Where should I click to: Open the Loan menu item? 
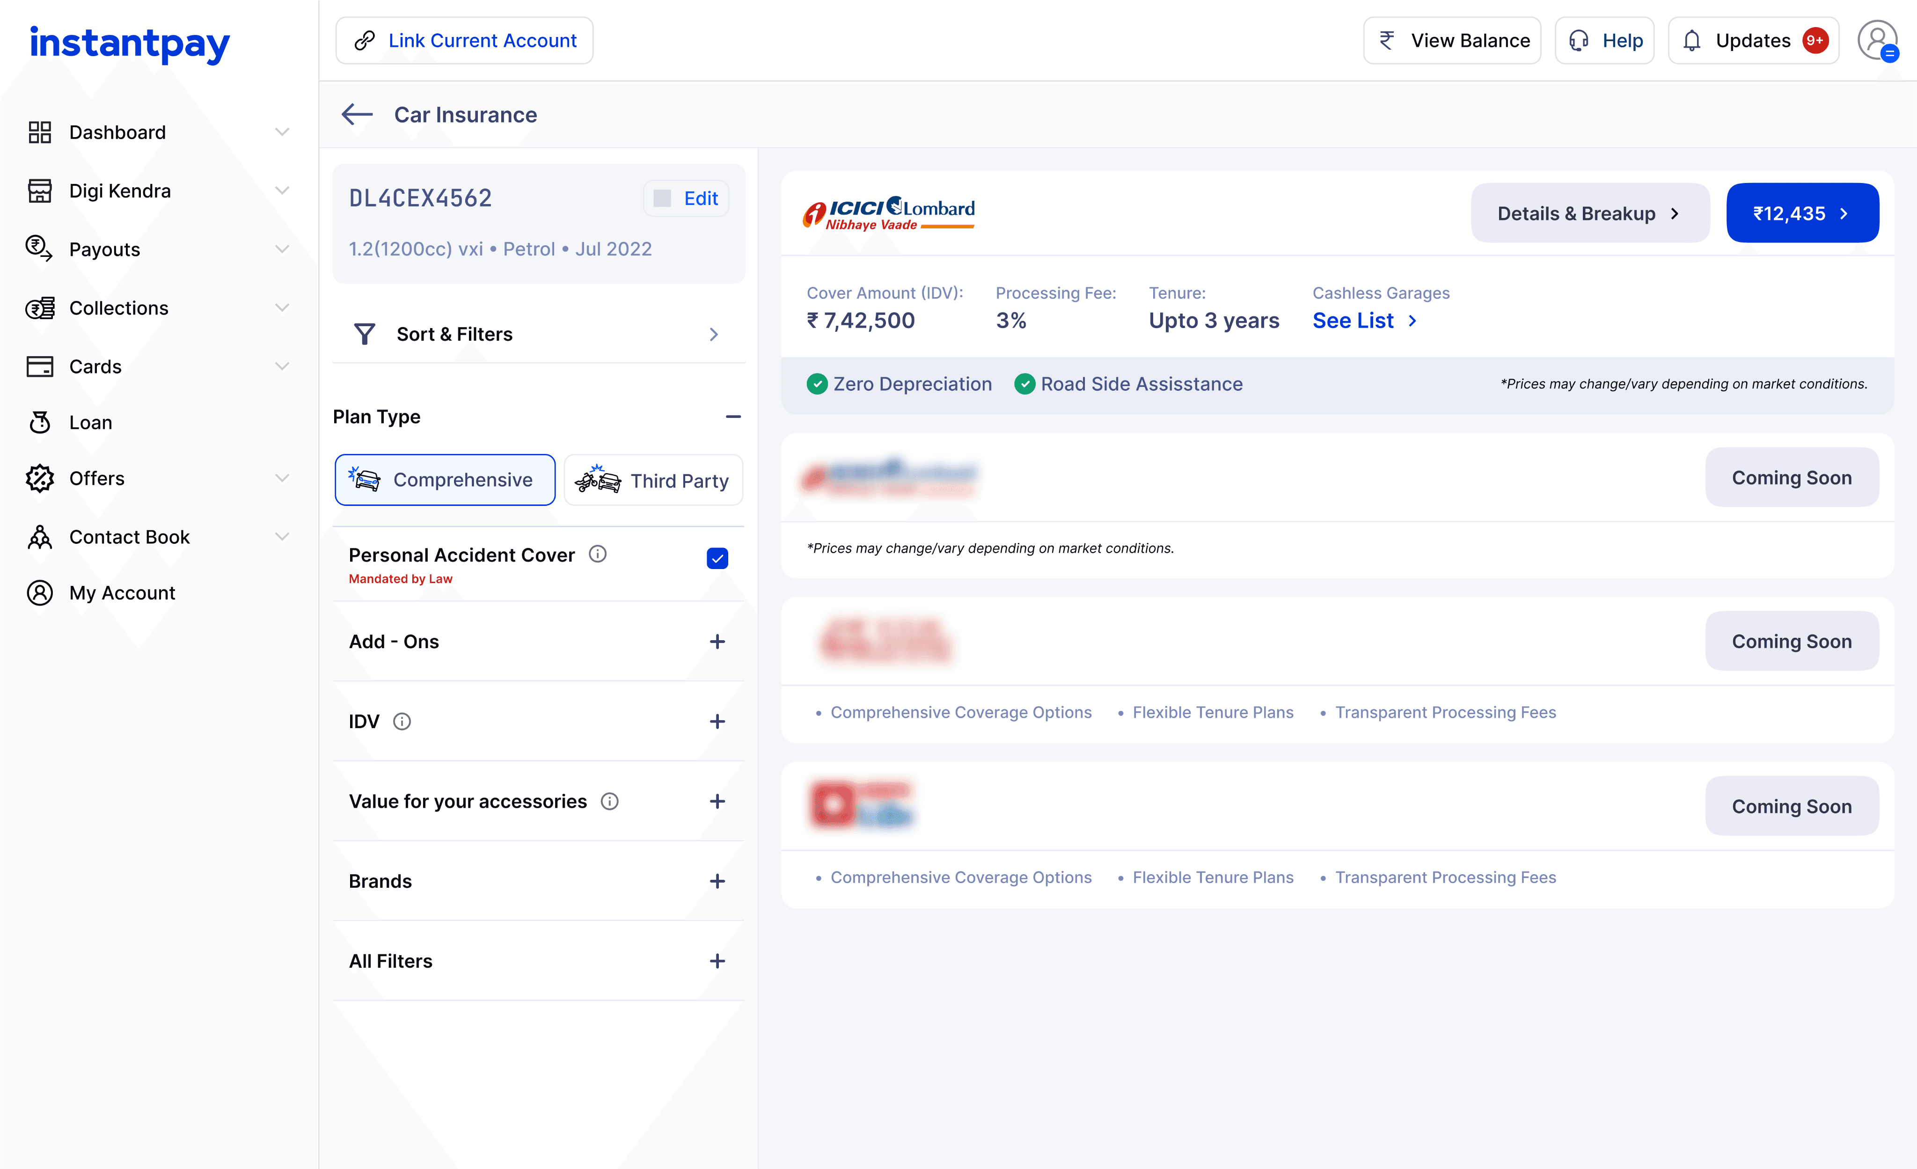90,422
